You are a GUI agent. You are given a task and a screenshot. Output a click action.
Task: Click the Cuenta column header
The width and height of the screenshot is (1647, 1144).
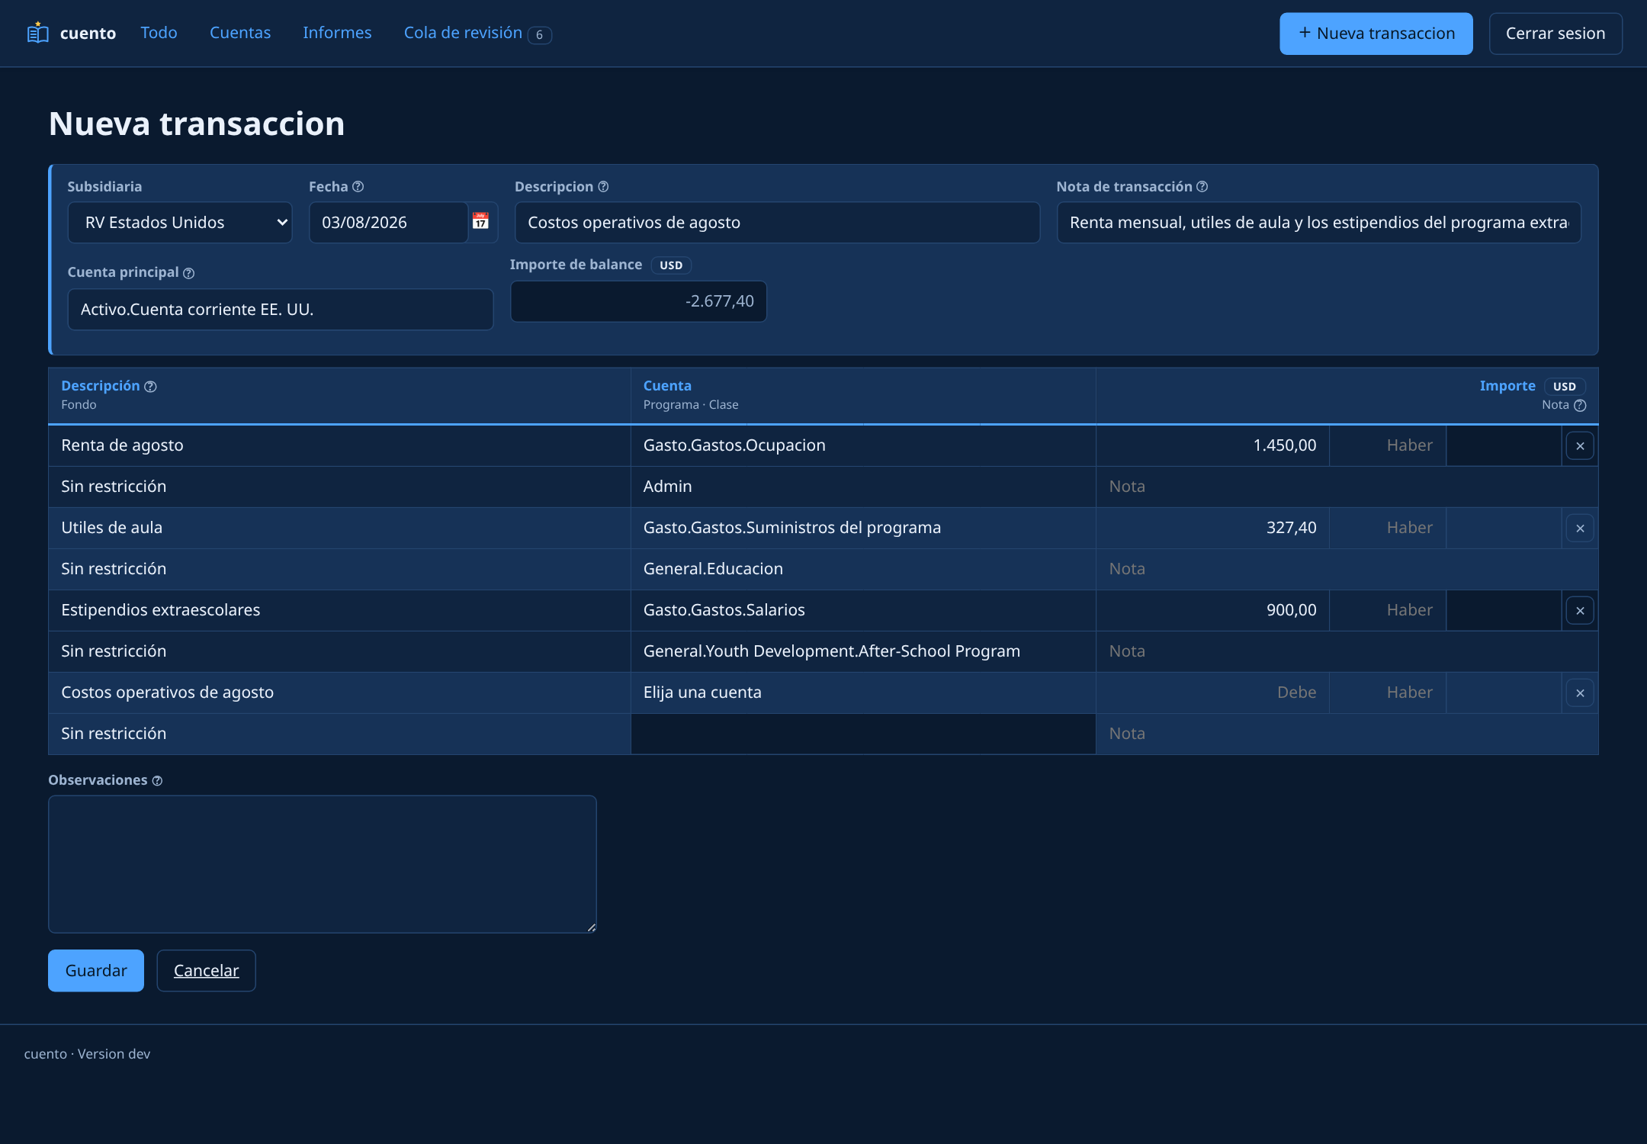(x=667, y=386)
